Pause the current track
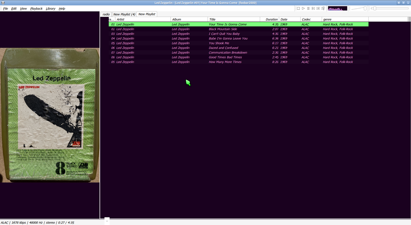The height and width of the screenshot is (225, 411). [x=308, y=9]
